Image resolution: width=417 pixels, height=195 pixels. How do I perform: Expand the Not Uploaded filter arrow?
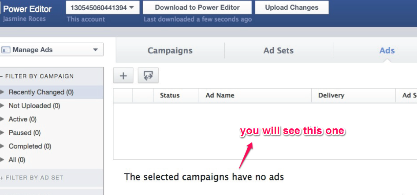(x=3, y=106)
